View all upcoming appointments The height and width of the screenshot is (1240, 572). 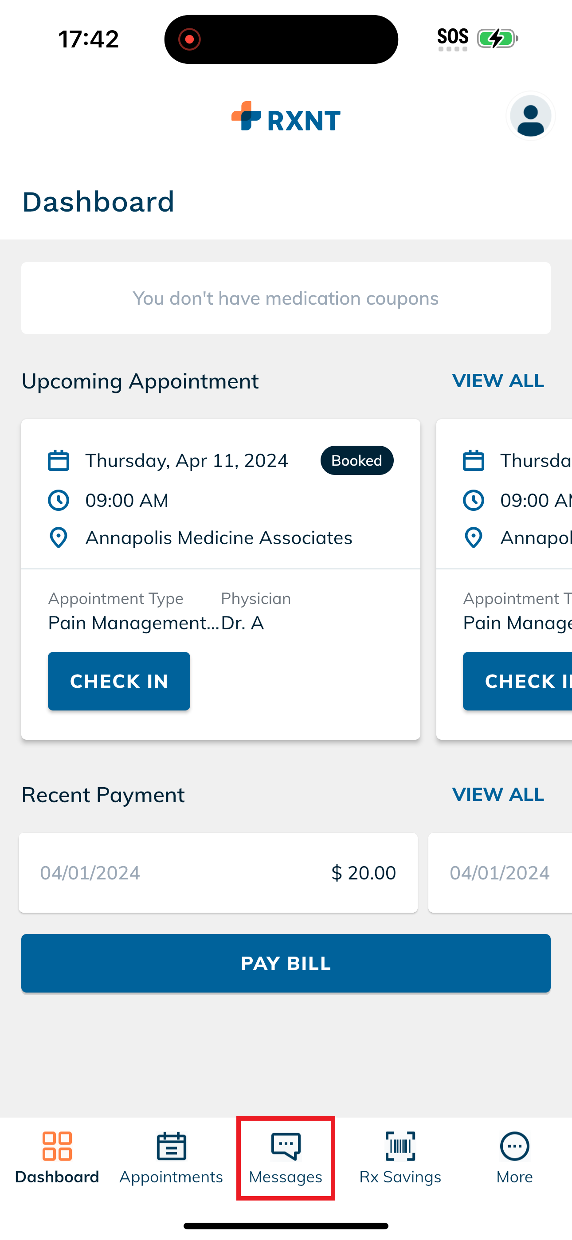tap(498, 381)
